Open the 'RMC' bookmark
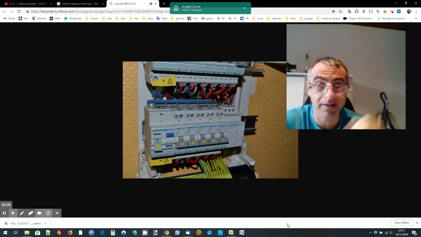 click(55, 18)
